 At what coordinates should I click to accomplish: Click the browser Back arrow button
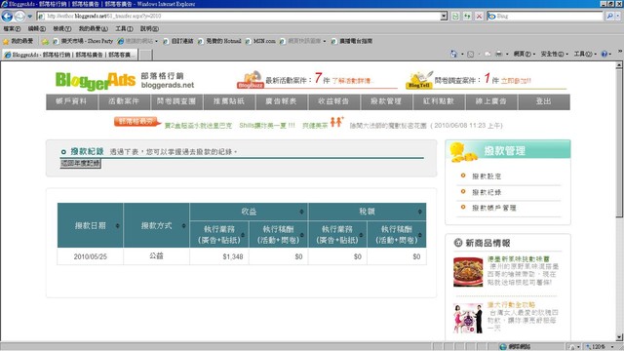pyautogui.click(x=7, y=17)
